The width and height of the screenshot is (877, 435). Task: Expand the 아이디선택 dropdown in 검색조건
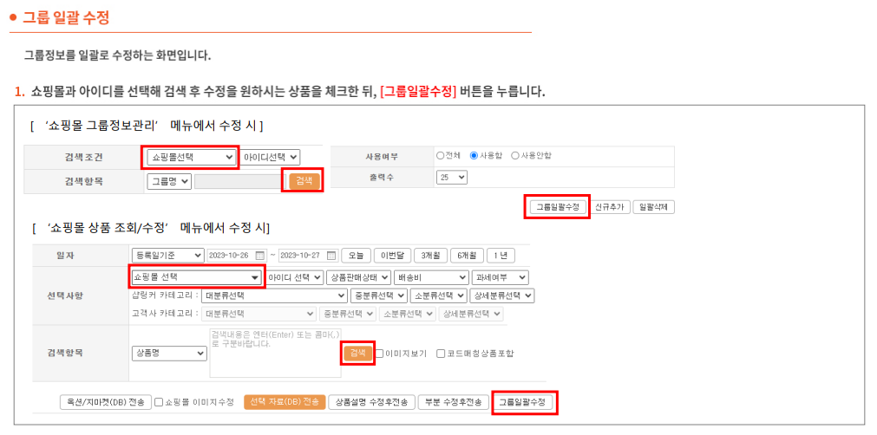(x=270, y=157)
